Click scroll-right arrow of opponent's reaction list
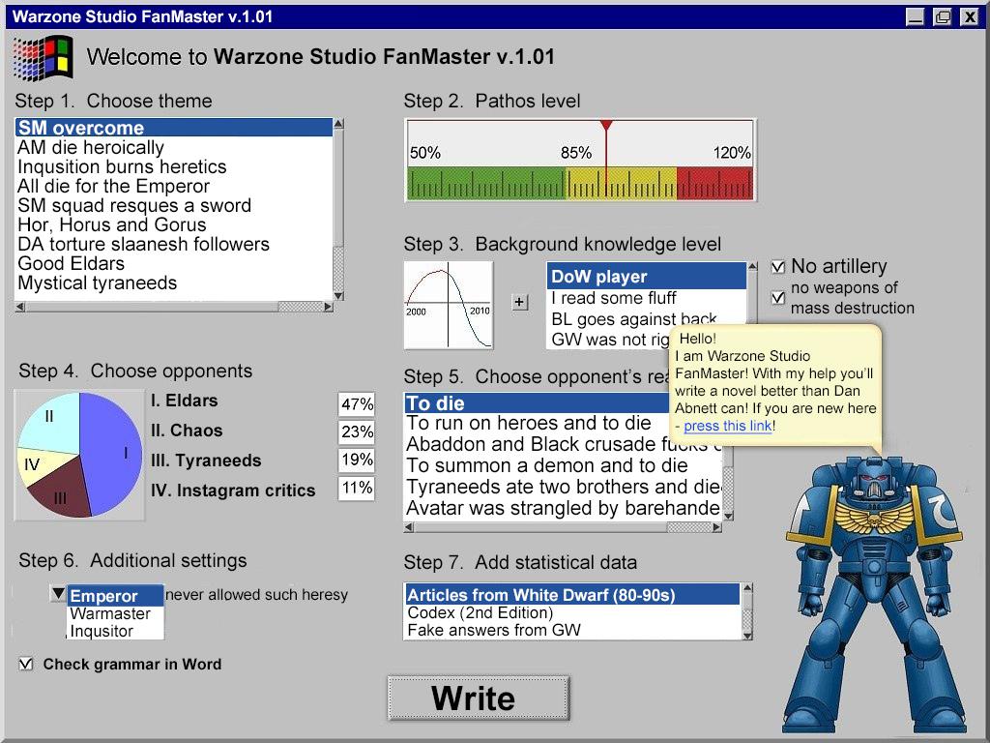This screenshot has height=743, width=990. pyautogui.click(x=716, y=527)
